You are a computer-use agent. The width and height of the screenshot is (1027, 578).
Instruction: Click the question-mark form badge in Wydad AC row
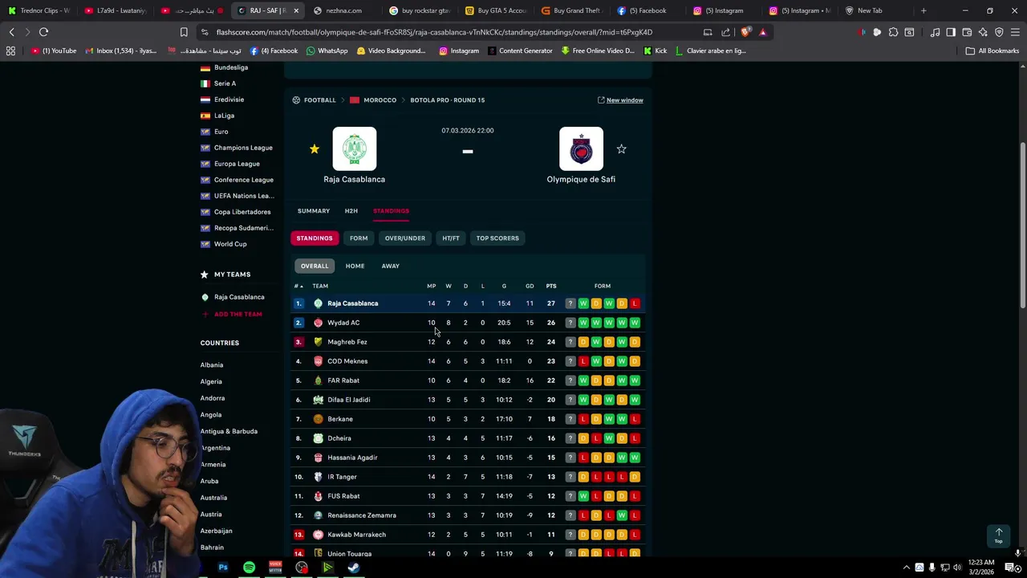click(x=570, y=323)
